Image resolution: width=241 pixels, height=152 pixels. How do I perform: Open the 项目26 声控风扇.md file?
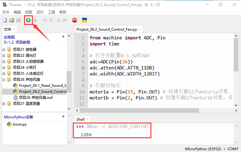pyautogui.click(x=33, y=98)
